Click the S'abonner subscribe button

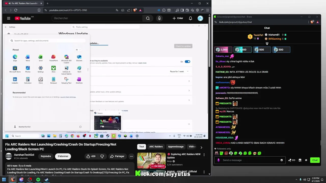(x=63, y=156)
